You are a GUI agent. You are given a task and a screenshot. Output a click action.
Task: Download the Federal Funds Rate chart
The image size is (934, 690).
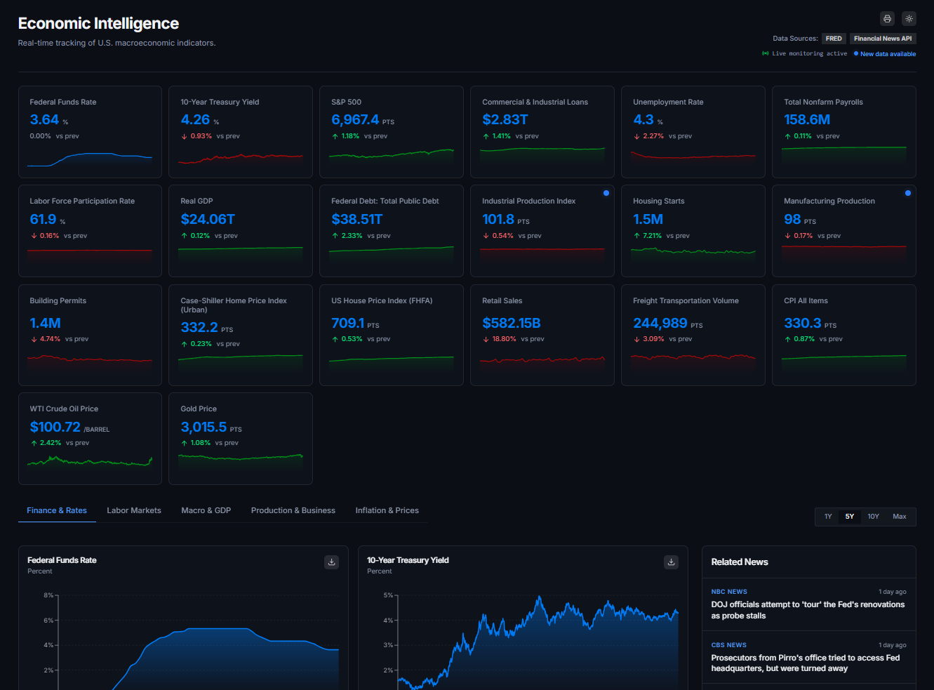[x=331, y=562]
